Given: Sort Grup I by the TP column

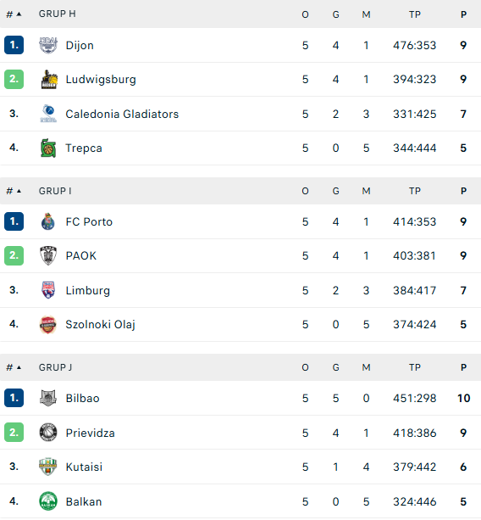Looking at the screenshot, I should [x=414, y=191].
